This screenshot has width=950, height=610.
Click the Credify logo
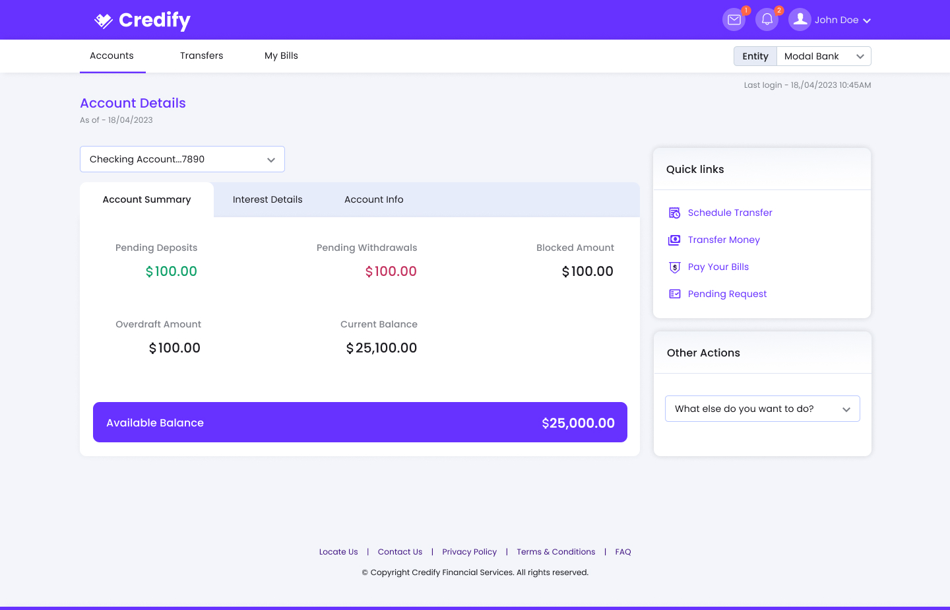click(142, 20)
